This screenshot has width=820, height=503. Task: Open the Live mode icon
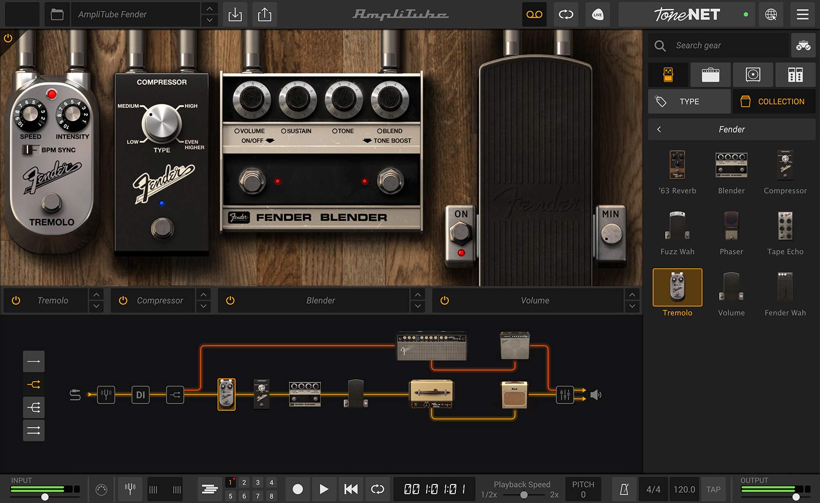tap(597, 15)
